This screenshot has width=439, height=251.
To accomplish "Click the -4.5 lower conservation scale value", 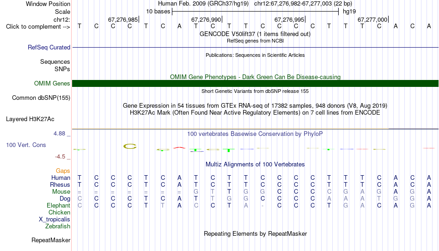I will tap(60, 157).
